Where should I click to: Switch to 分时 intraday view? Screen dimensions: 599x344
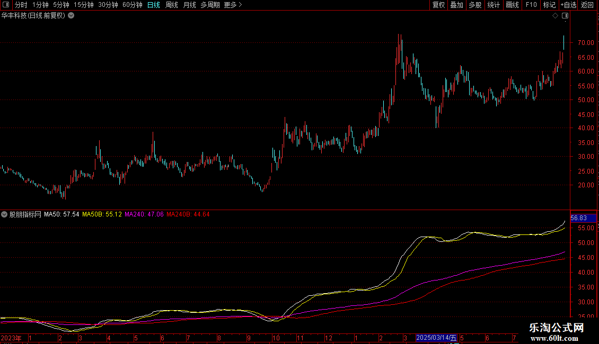(21, 5)
